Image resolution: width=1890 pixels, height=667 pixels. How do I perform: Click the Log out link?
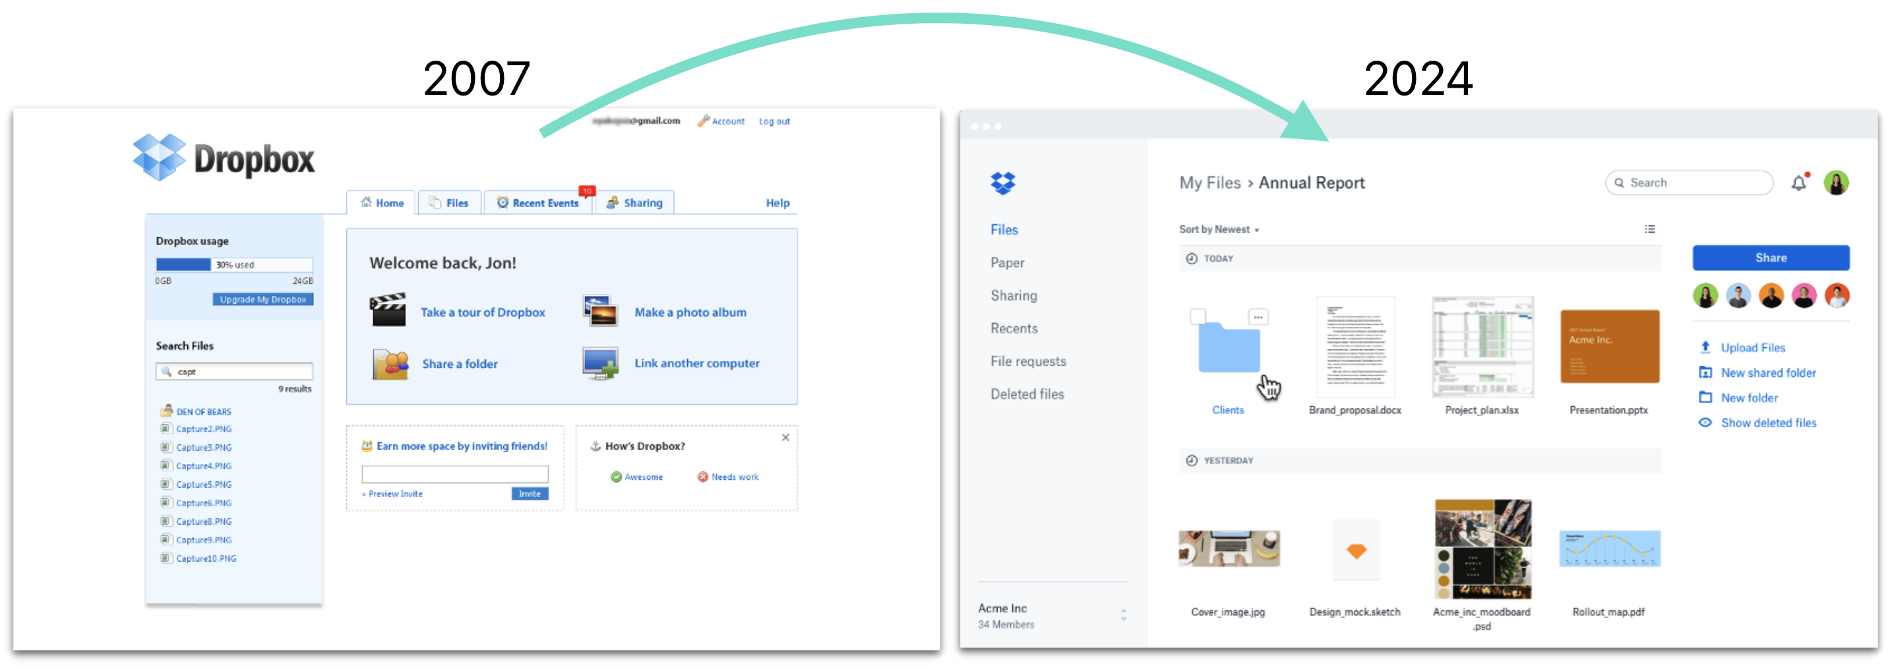coord(774,122)
